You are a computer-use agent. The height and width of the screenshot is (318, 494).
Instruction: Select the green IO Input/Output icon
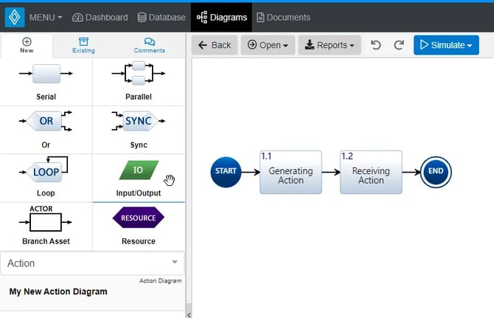tap(139, 170)
